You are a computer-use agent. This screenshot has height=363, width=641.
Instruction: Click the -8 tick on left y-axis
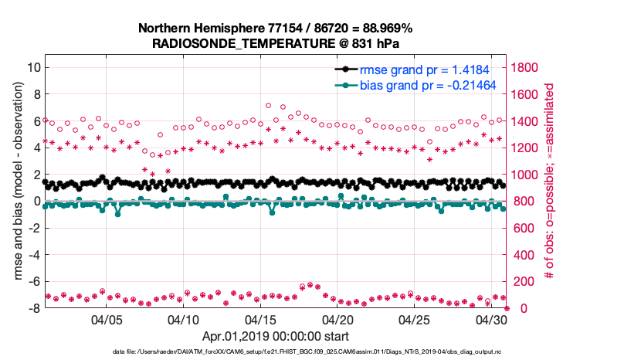click(33, 308)
